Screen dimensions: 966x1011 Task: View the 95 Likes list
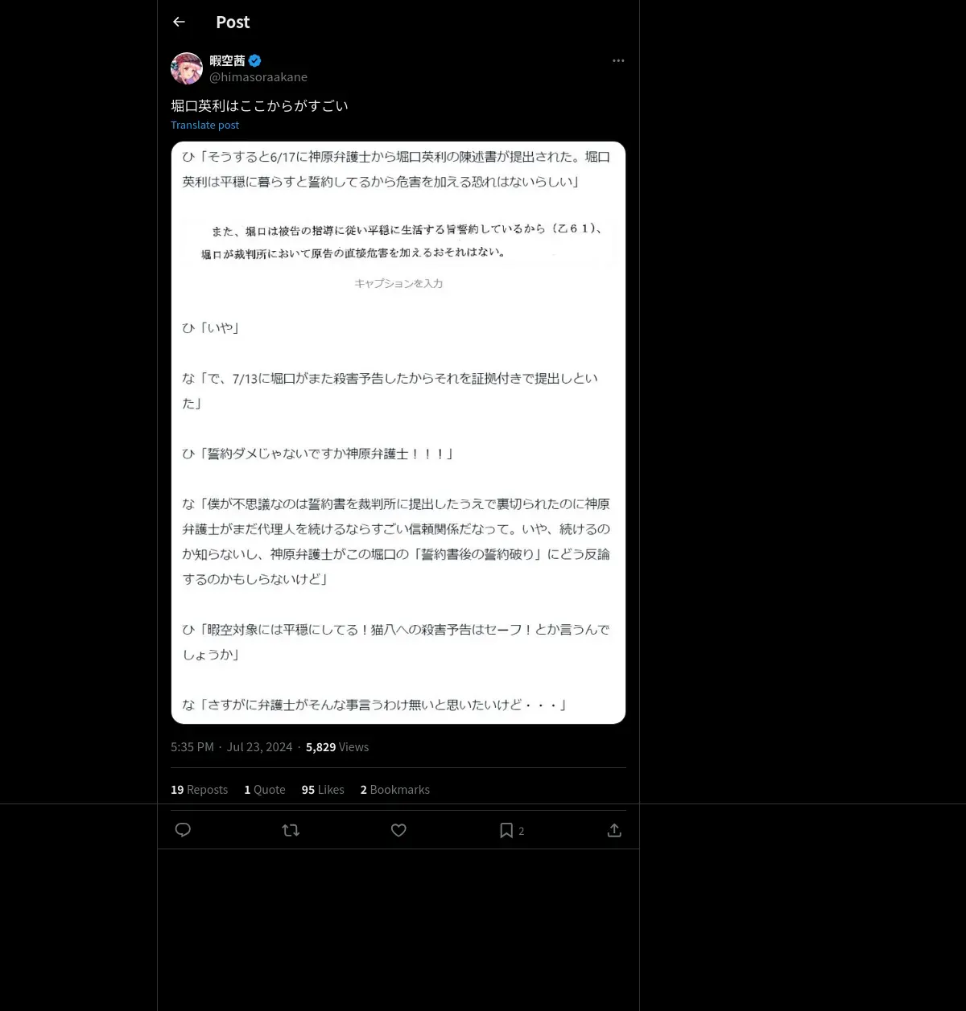[323, 790]
